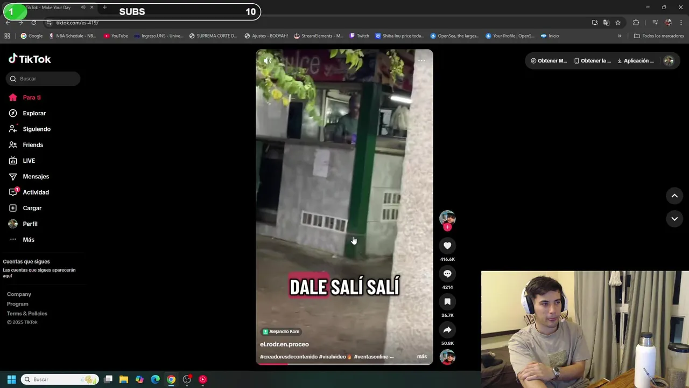
Task: Go to next video with down arrow
Action: 674,219
